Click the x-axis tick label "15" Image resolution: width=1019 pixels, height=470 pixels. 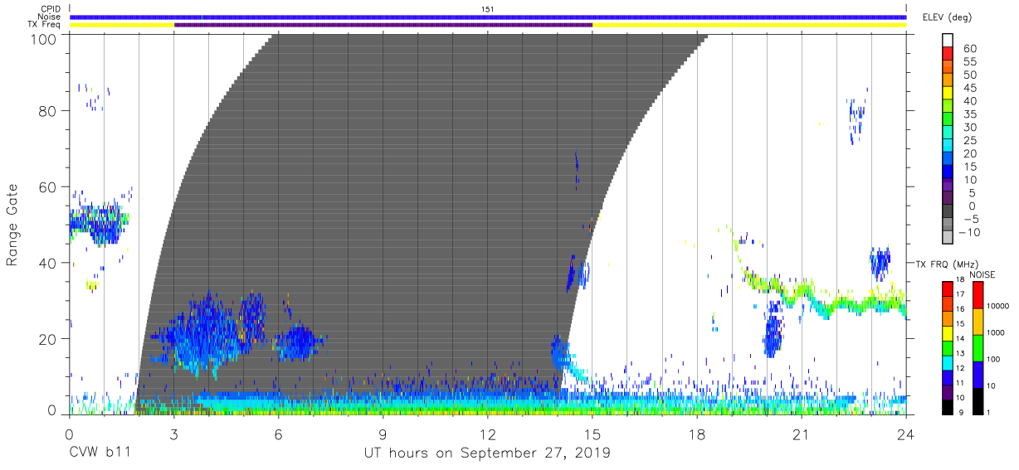click(592, 434)
